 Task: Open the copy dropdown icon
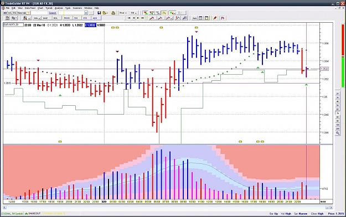point(14,18)
